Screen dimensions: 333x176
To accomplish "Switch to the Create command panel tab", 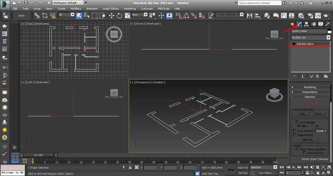I will pos(293,24).
